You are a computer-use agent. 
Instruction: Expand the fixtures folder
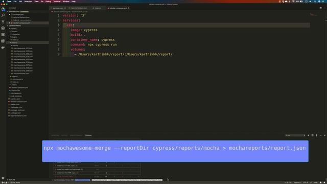(14, 31)
